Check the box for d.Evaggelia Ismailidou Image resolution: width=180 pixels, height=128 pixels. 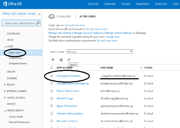tap(52, 76)
